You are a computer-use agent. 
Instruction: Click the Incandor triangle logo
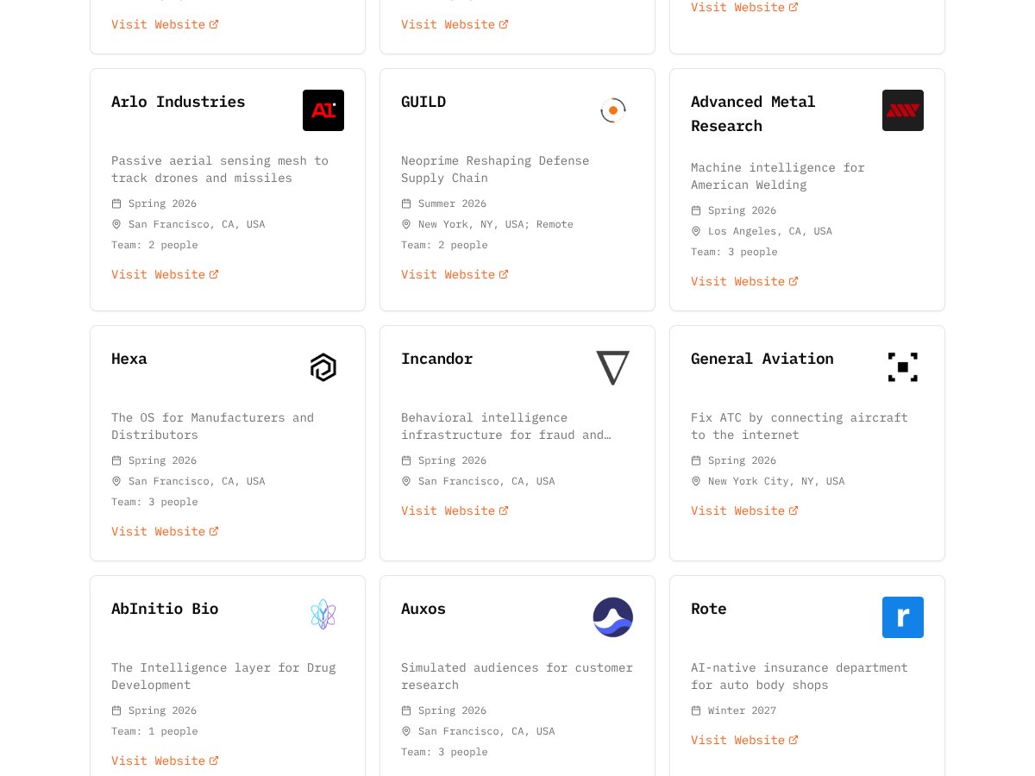click(x=613, y=367)
